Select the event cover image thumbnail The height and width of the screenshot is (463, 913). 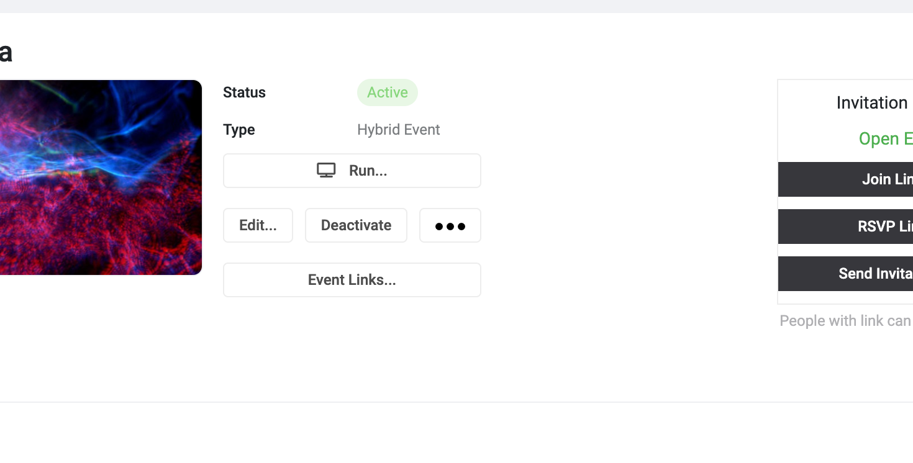101,178
